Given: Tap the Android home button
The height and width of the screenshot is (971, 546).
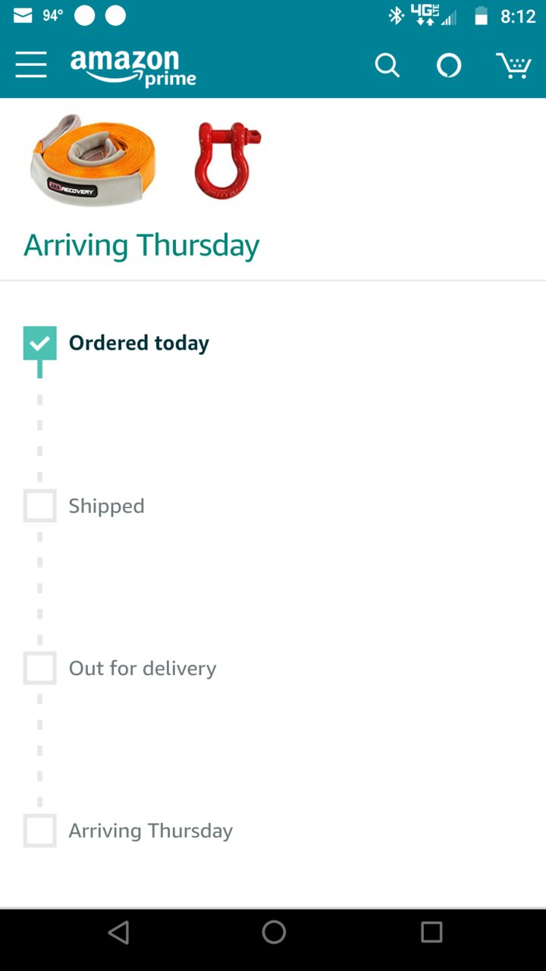Looking at the screenshot, I should click(x=274, y=932).
